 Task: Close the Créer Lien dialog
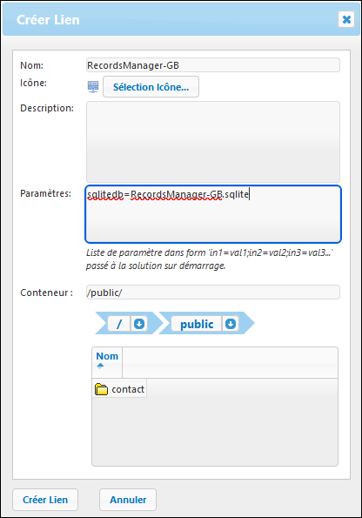coord(346,19)
